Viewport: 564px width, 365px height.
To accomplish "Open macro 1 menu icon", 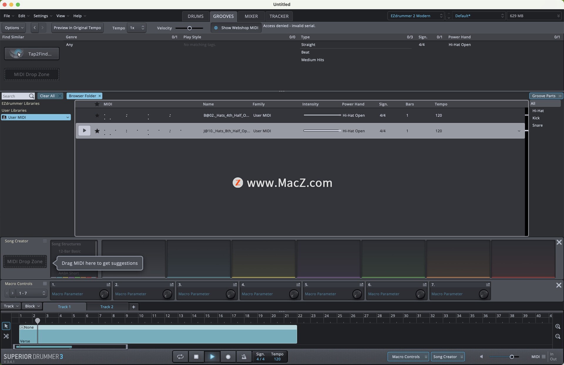I will (108, 285).
